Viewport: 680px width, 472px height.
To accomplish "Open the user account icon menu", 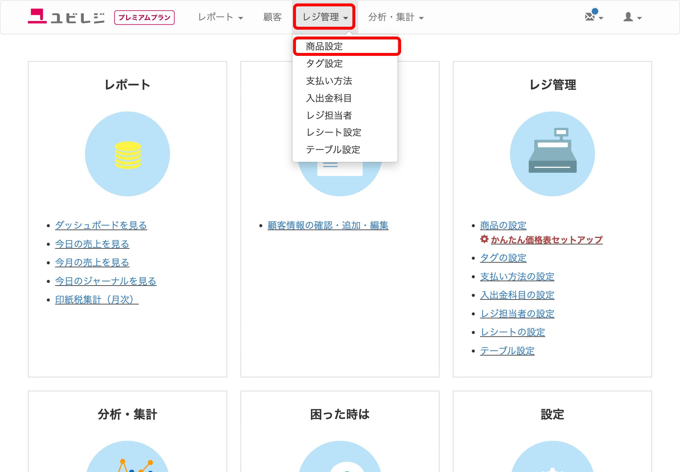I will (633, 17).
